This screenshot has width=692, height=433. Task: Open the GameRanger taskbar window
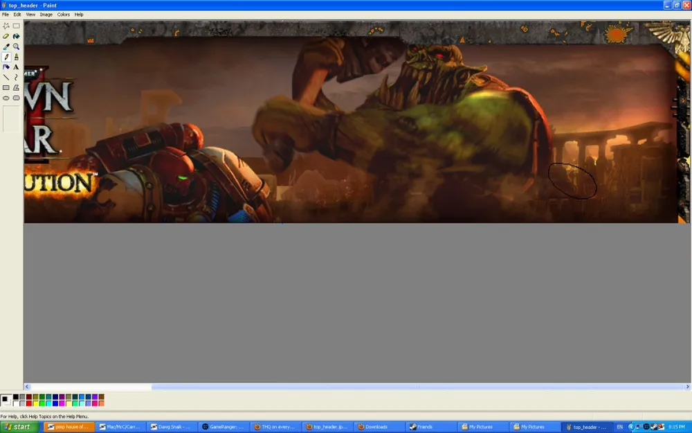(x=224, y=427)
